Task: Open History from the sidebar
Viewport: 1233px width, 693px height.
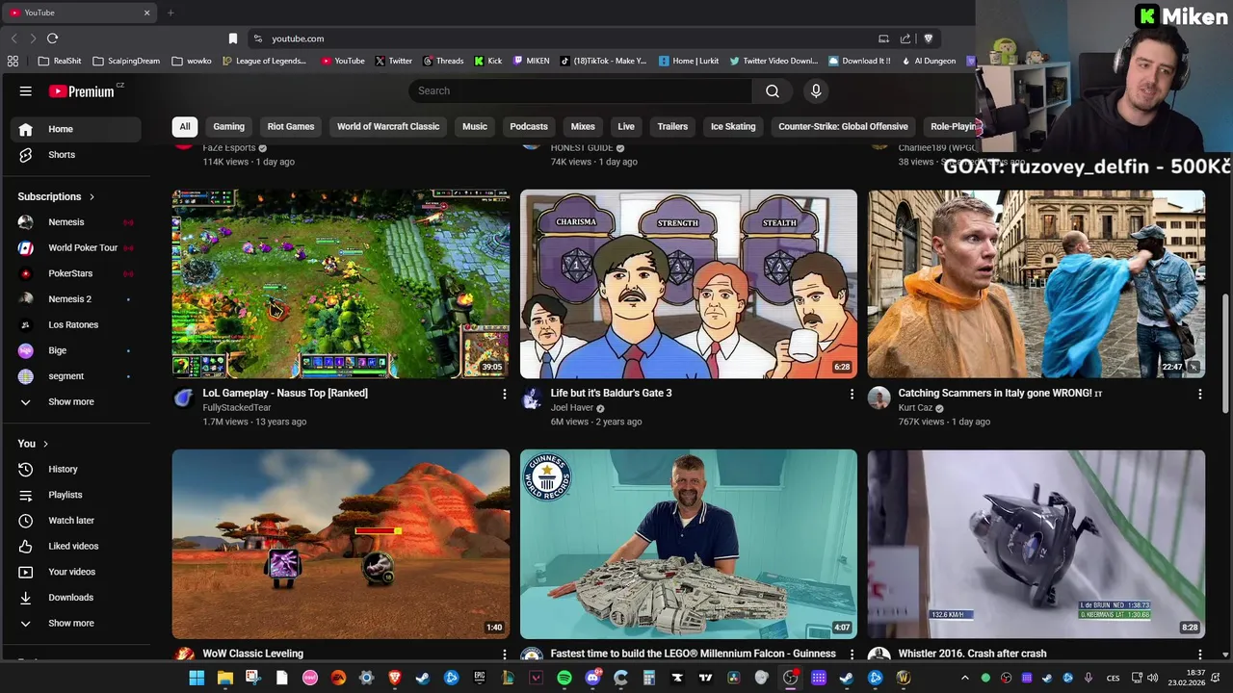Action: (75, 469)
